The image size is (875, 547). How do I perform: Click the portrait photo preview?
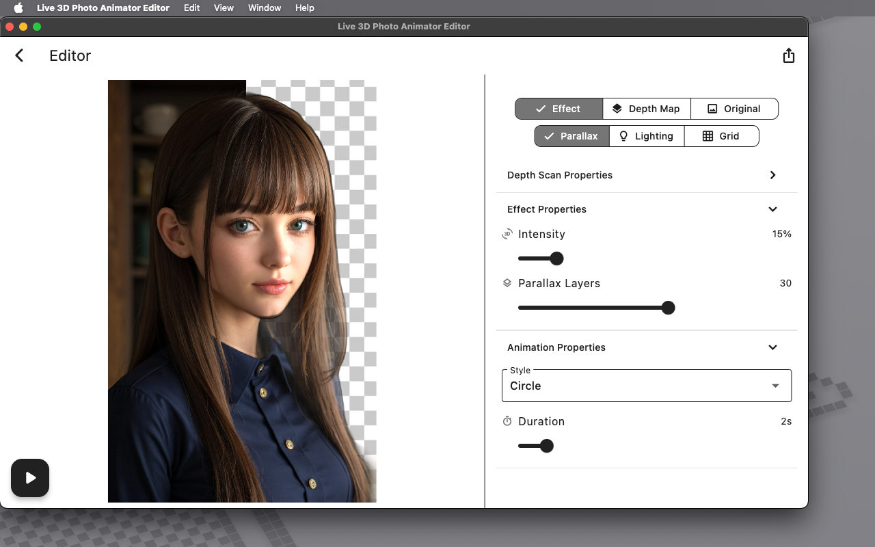242,291
